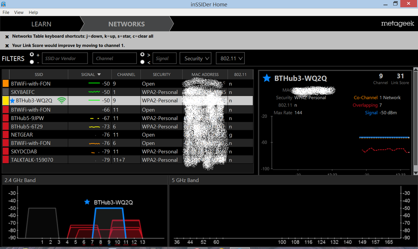Select the include (+) filter radio button
This screenshot has width=418, height=249.
[32, 54]
